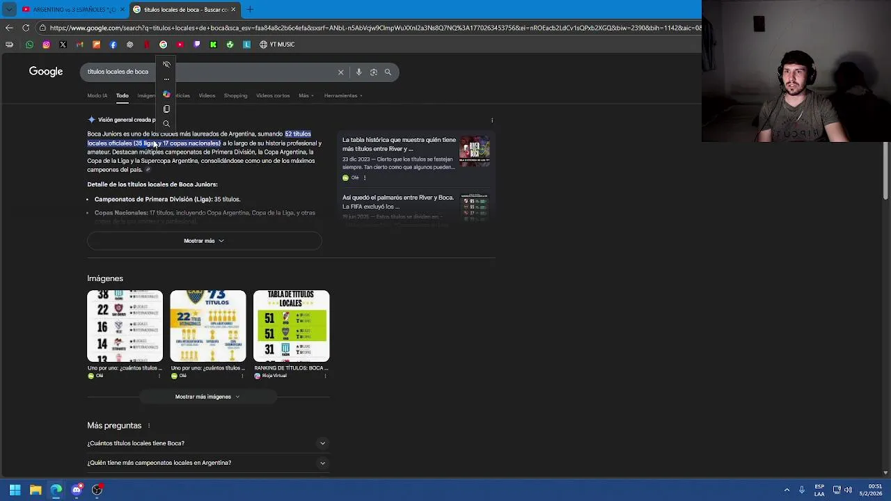Screen dimensions: 891x501
Task: Select the Todo results tab
Action: pos(123,95)
